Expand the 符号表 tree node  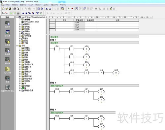coord(20,27)
